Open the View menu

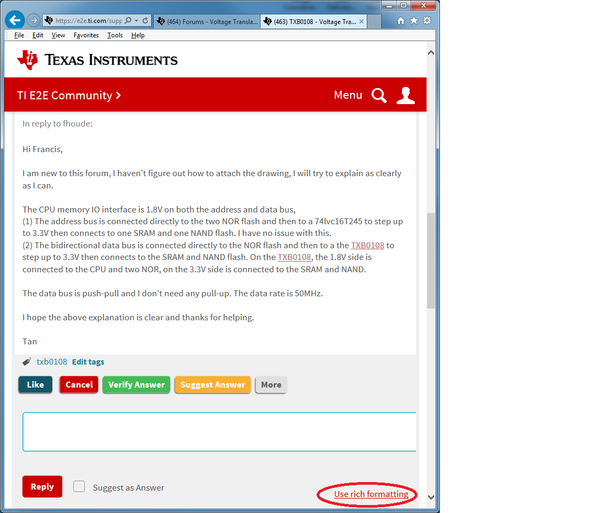[58, 35]
